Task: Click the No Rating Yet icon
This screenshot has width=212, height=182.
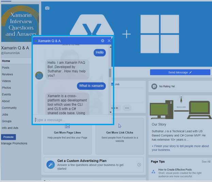Action: (154, 86)
